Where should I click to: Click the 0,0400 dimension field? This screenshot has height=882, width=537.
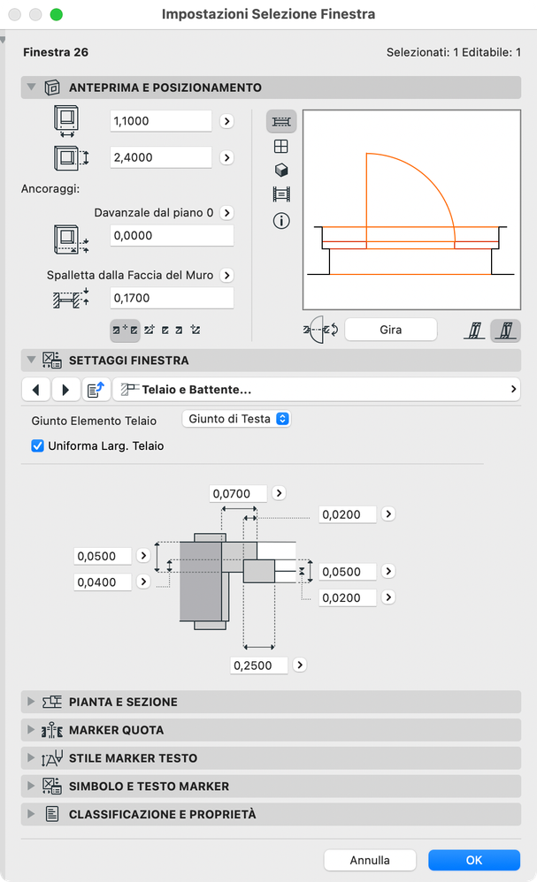coord(103,582)
